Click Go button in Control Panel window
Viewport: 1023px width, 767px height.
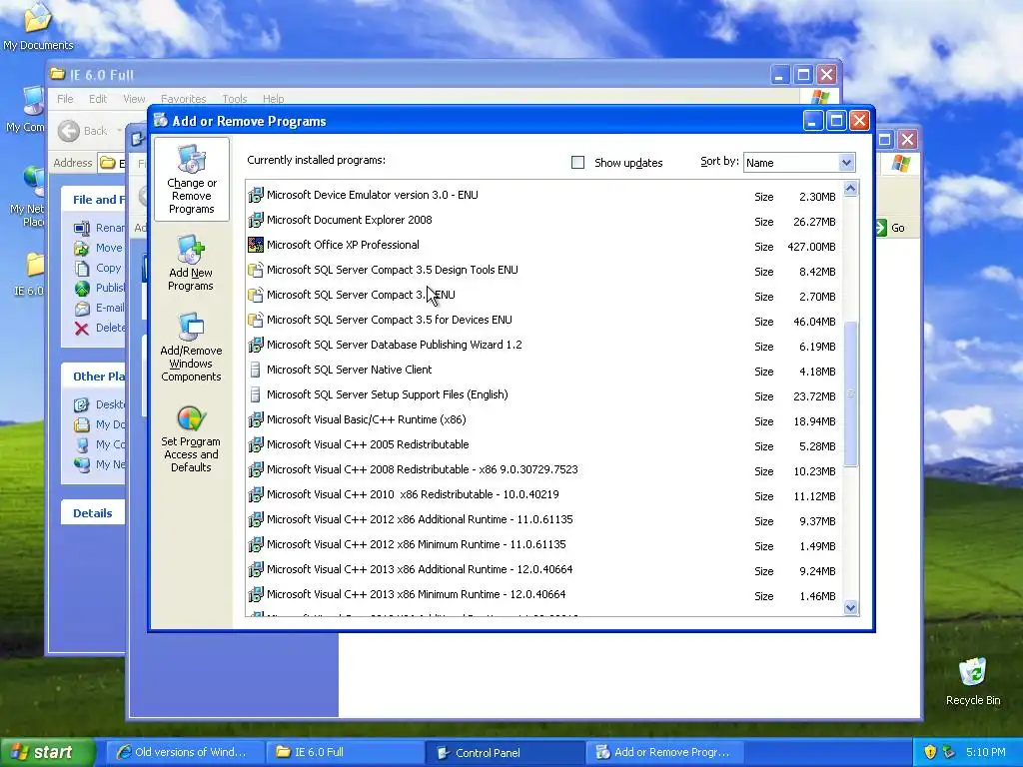pos(891,228)
